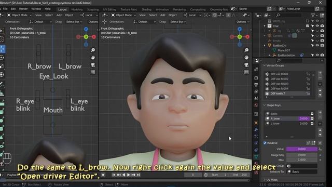Toggle the Basis shape key checkbox
The width and height of the screenshot is (332, 187).
[x=312, y=114]
